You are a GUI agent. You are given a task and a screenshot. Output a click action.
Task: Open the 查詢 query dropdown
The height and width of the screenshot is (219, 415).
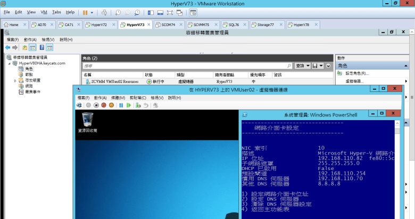point(303,65)
